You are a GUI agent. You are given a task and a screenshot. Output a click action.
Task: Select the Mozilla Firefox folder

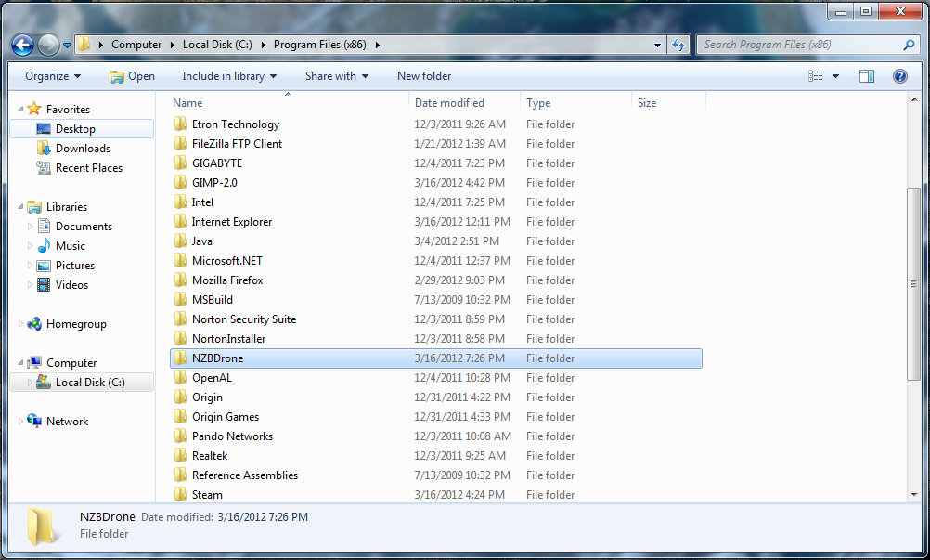coord(436,280)
